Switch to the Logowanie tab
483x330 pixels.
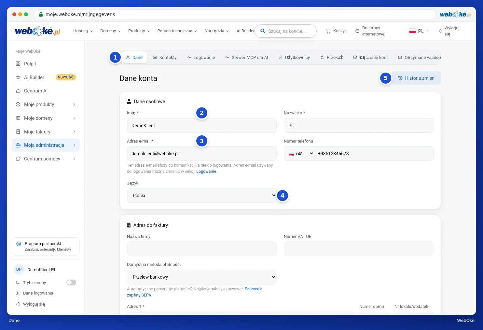[x=201, y=57]
